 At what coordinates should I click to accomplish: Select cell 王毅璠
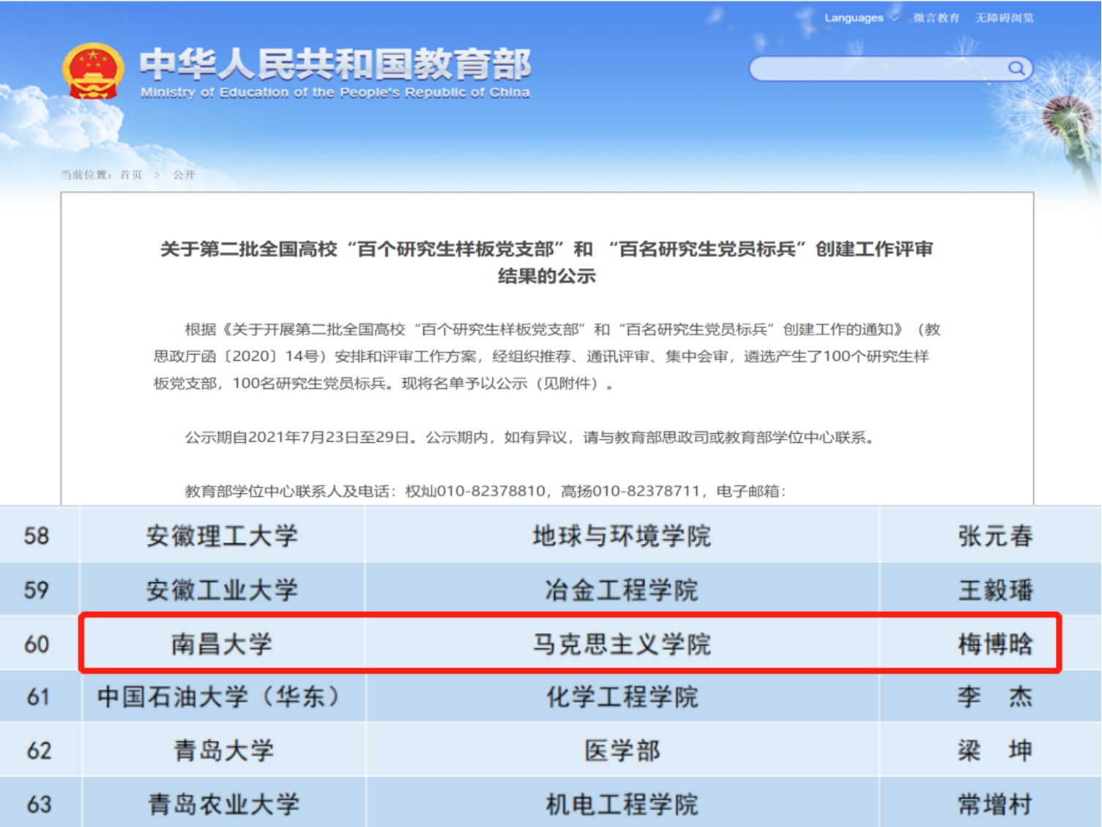pos(990,589)
